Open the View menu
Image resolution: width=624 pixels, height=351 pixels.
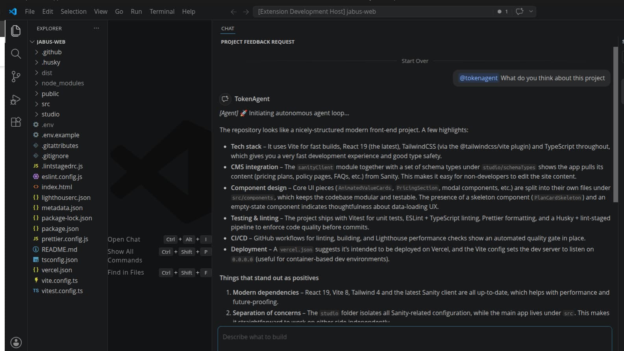coord(101,11)
